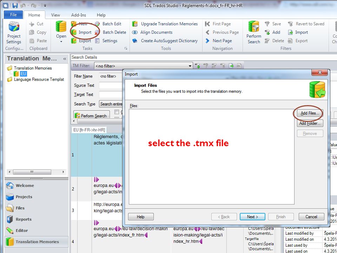This screenshot has height=253, width=337.
Task: Go to Next Page
Action: click(x=218, y=41)
